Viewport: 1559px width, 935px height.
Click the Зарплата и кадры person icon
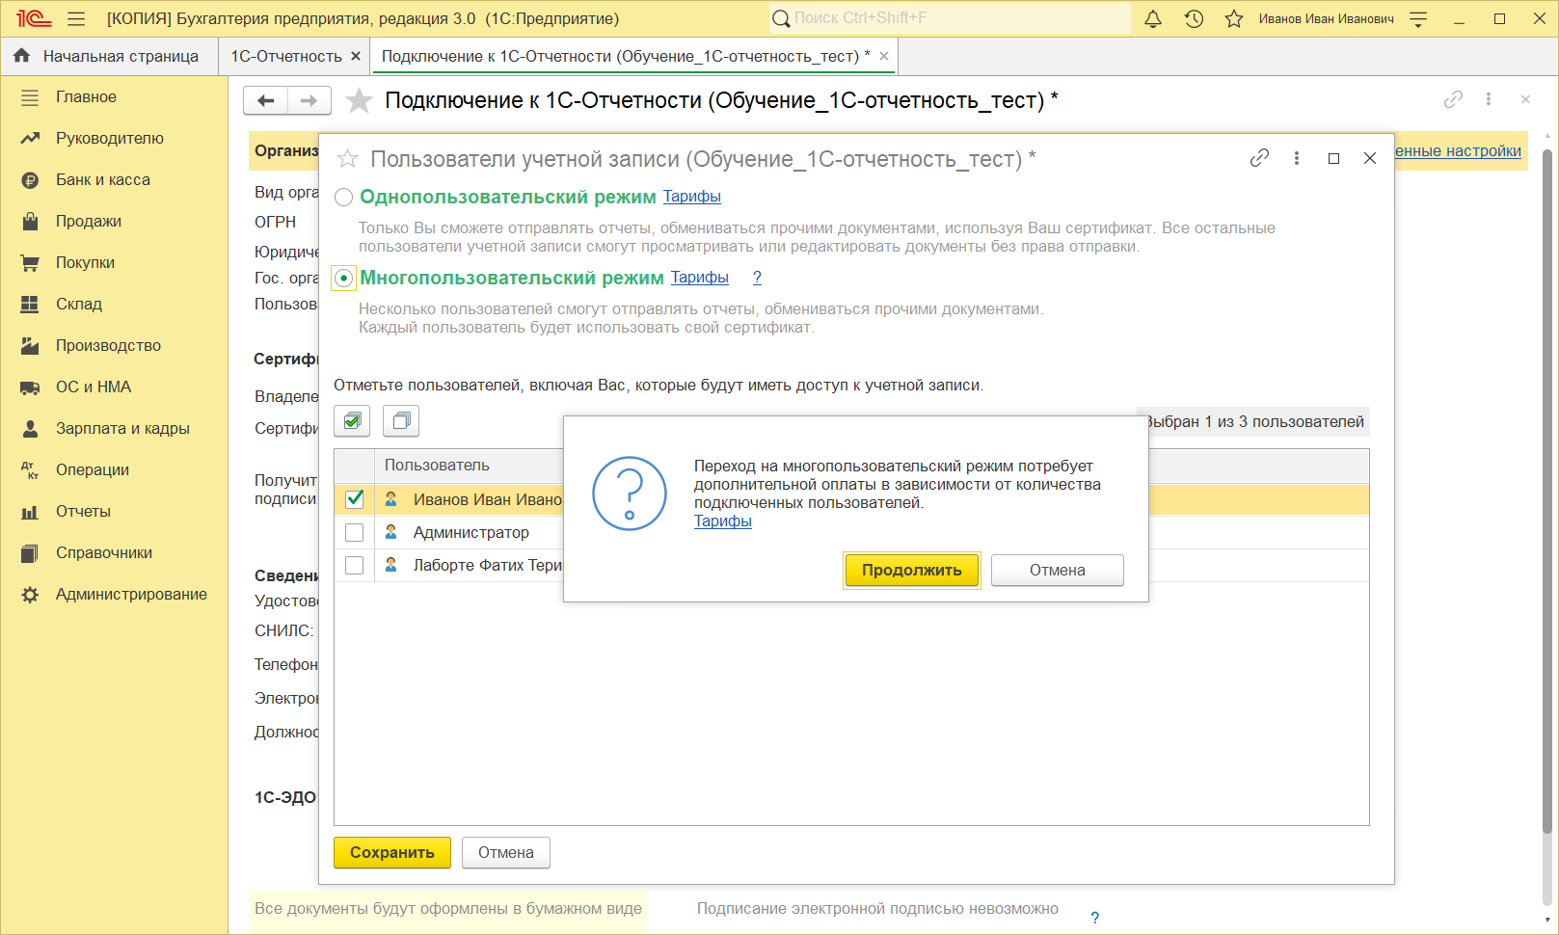coord(30,429)
